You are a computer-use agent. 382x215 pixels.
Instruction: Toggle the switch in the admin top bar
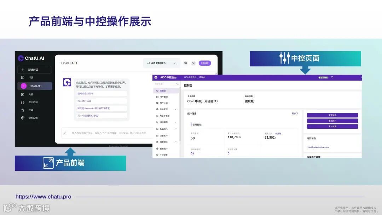(x=324, y=77)
